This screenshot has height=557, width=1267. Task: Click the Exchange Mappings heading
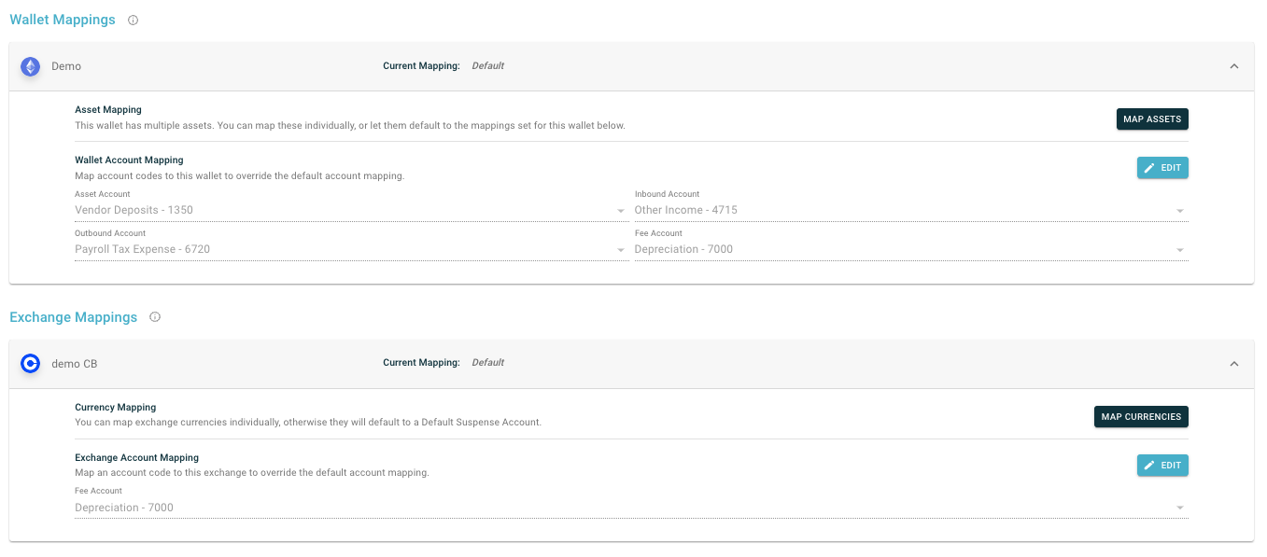pyautogui.click(x=74, y=317)
